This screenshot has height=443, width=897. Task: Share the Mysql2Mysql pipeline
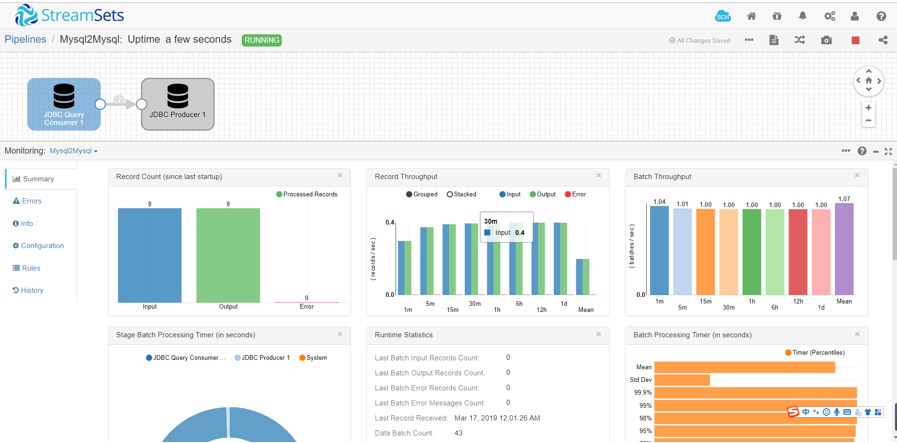click(x=883, y=40)
